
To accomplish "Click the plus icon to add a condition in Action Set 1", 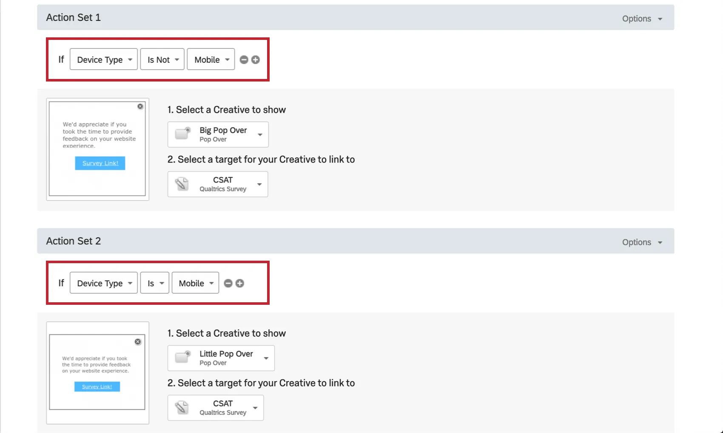I will click(256, 59).
